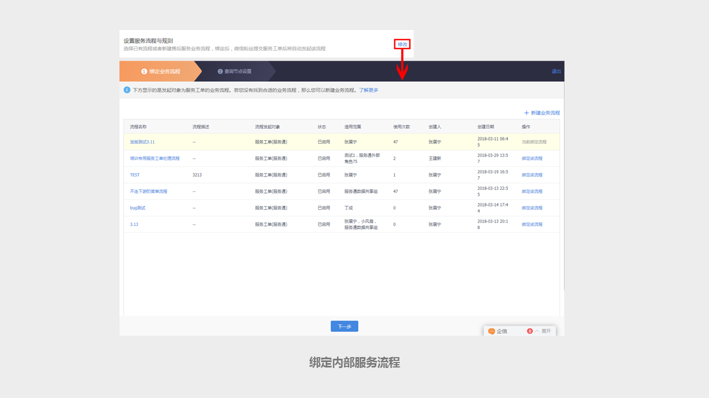This screenshot has height=398, width=709.
Task: Click 绑定该流程 in the TEST row
Action: click(532, 175)
